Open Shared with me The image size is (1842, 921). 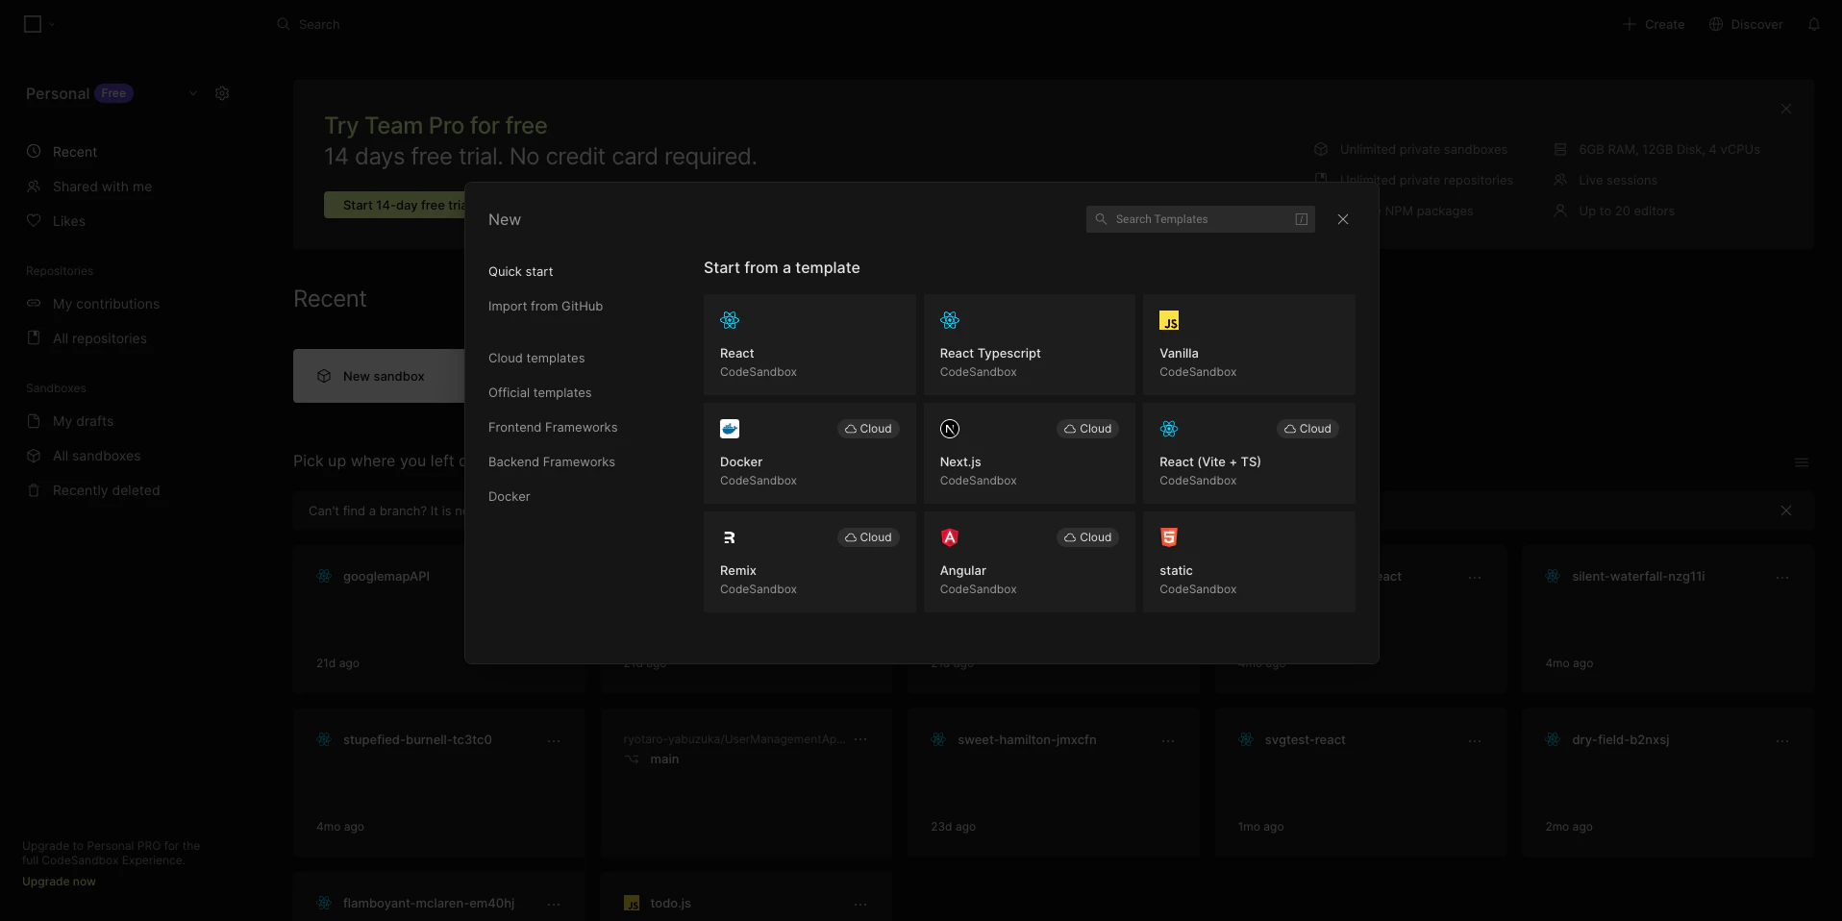102,187
